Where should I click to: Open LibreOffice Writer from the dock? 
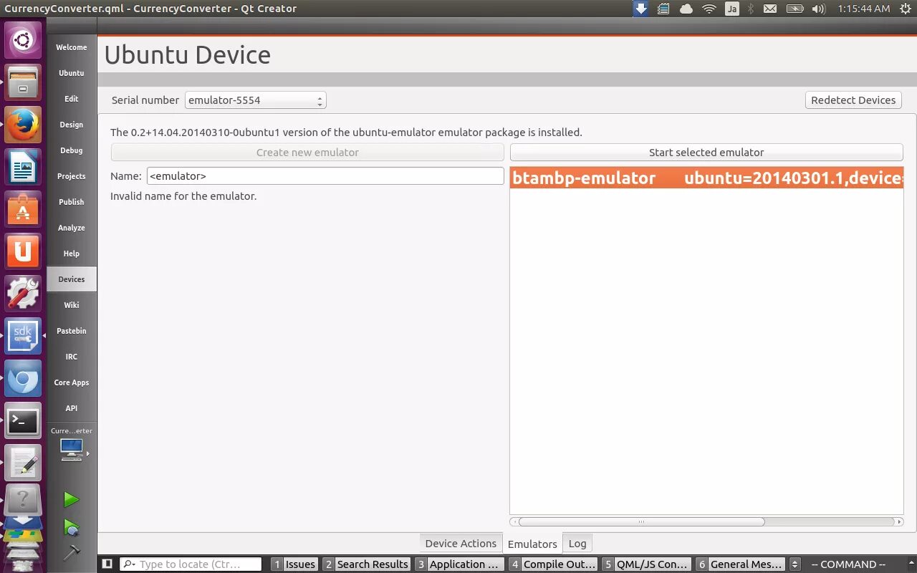pos(23,166)
